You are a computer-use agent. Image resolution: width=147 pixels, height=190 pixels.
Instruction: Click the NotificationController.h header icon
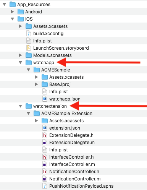45,171
